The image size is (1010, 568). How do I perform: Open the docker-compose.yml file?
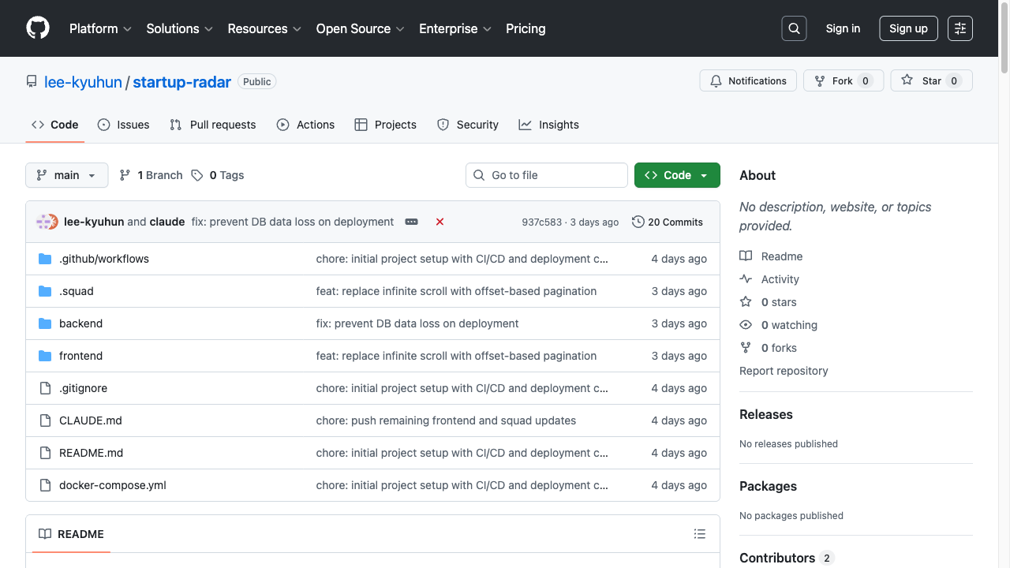point(113,485)
